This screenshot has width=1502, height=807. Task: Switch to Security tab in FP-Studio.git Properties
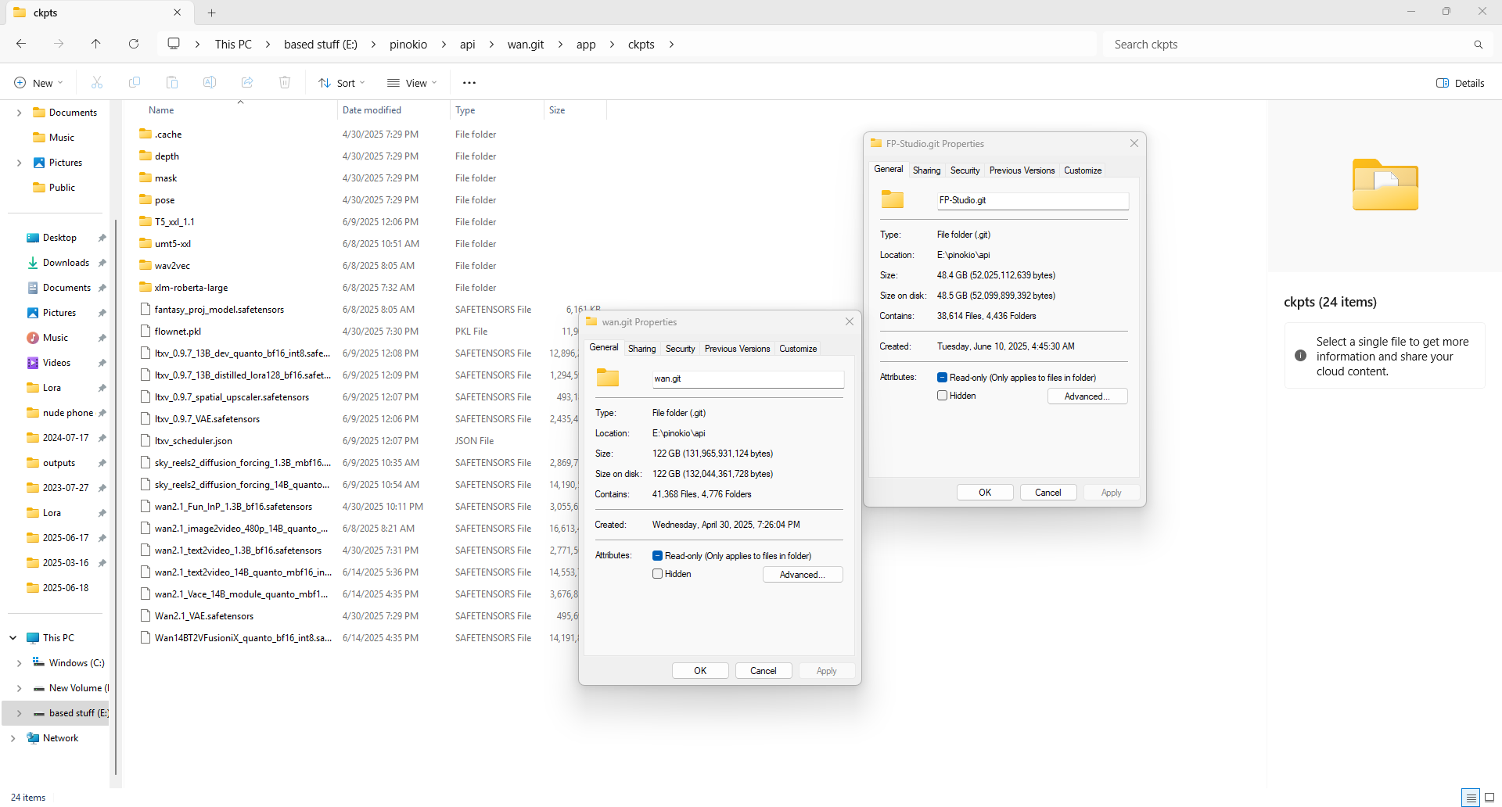point(965,170)
